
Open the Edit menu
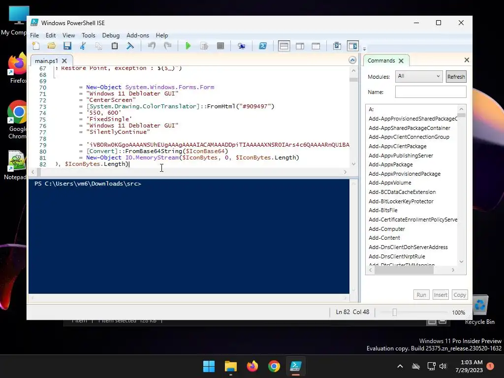(x=51, y=35)
